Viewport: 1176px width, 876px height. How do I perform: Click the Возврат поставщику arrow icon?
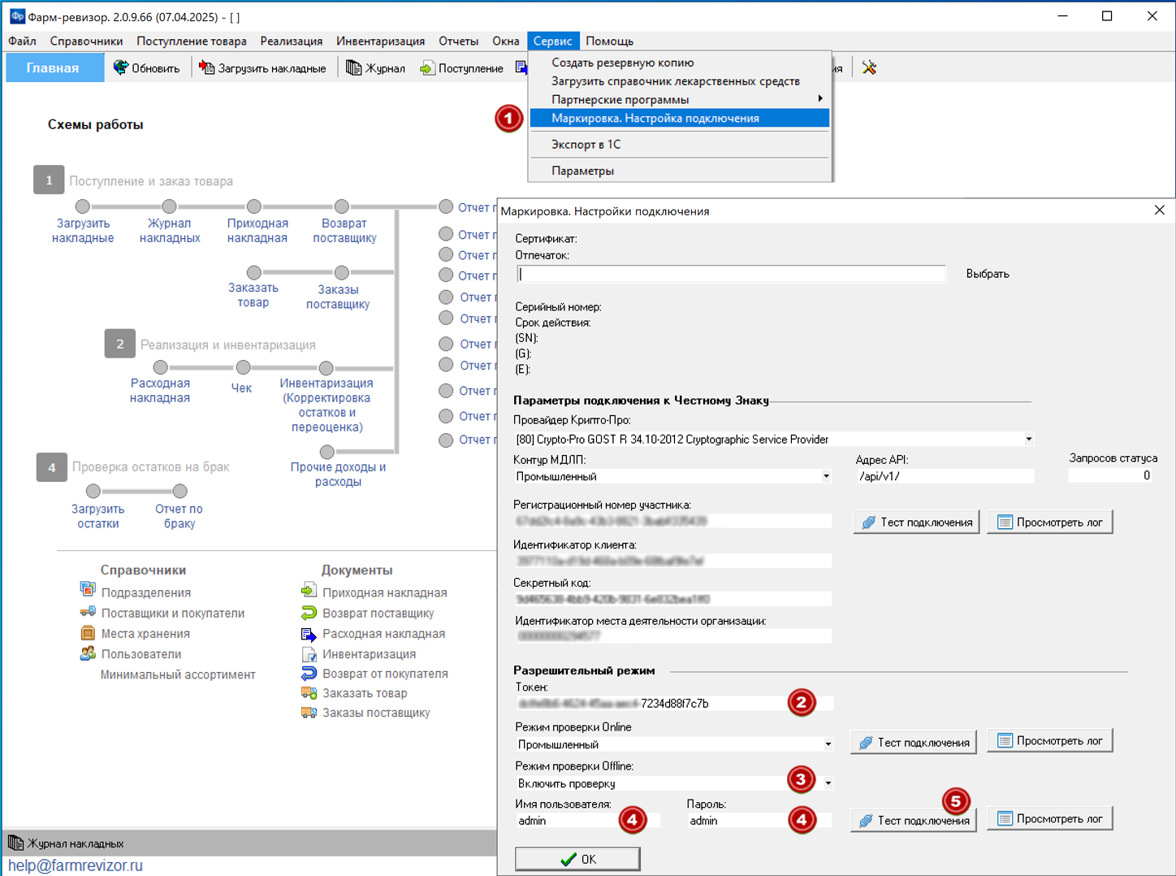[x=309, y=613]
